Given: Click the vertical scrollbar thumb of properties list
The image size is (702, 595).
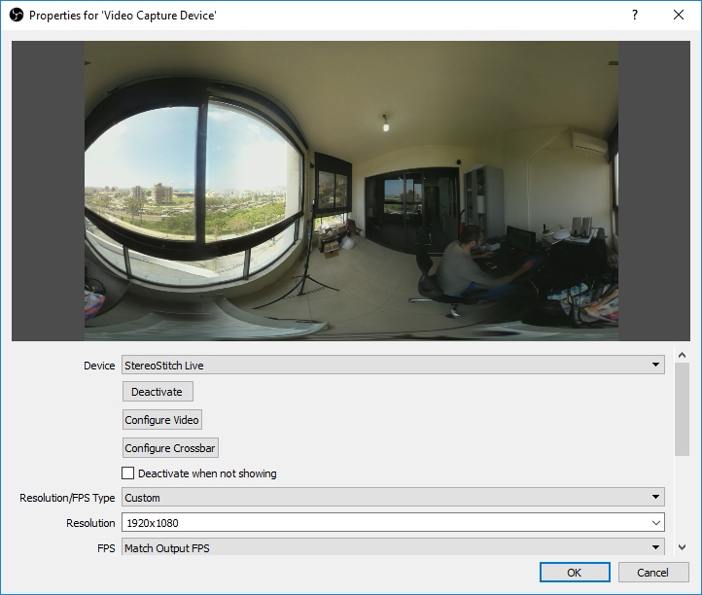Looking at the screenshot, I should (x=682, y=409).
